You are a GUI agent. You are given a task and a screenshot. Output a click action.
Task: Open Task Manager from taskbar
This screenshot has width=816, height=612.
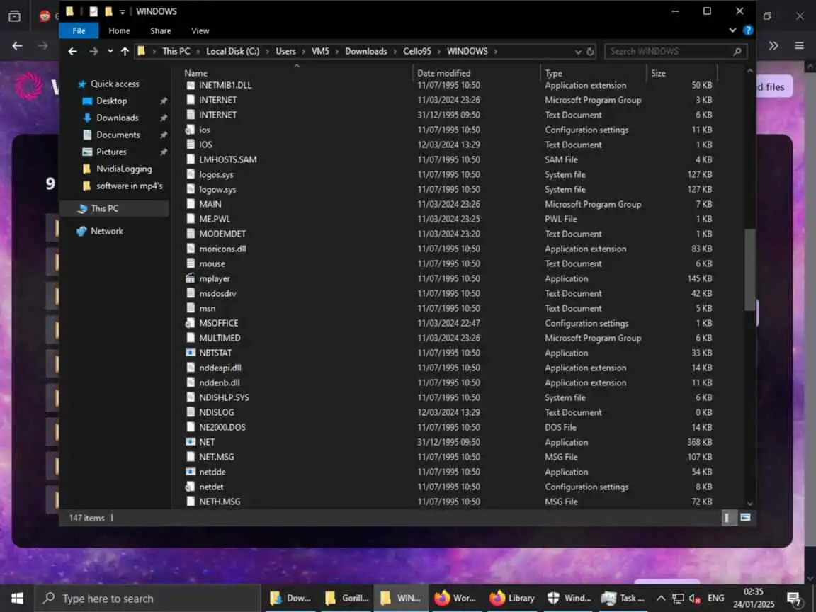623,599
